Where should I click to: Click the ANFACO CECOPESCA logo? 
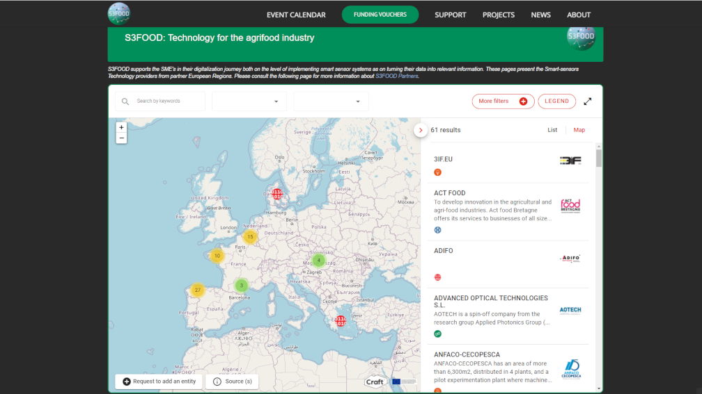click(571, 369)
